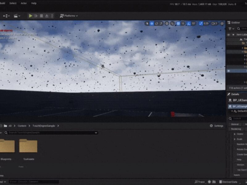Image resolution: width=247 pixels, height=185 pixels.
Task: Toggle rotation angle snapping
Action: pos(189,24)
